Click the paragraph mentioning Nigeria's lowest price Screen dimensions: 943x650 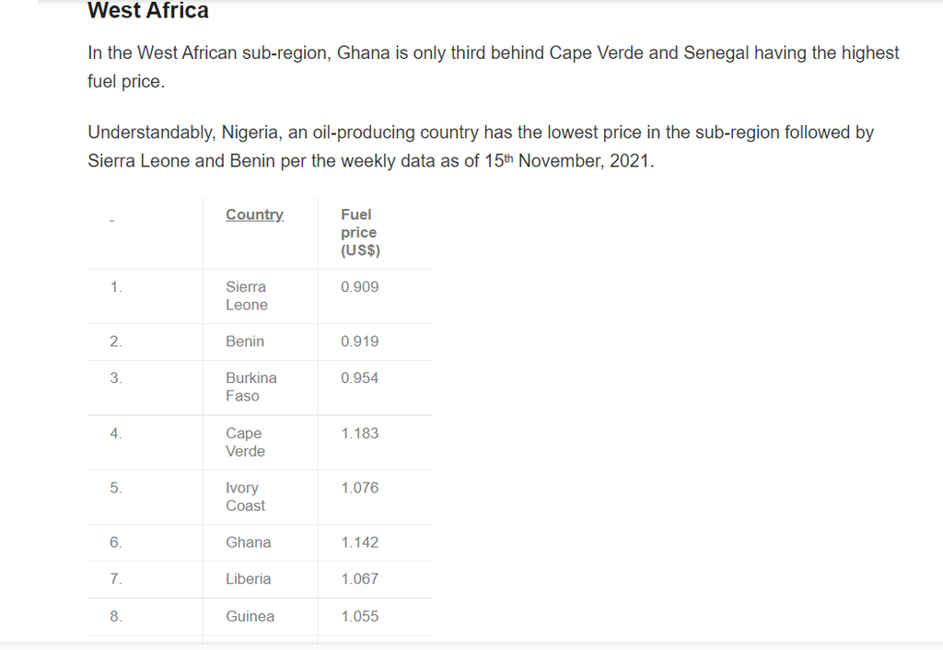tap(481, 146)
